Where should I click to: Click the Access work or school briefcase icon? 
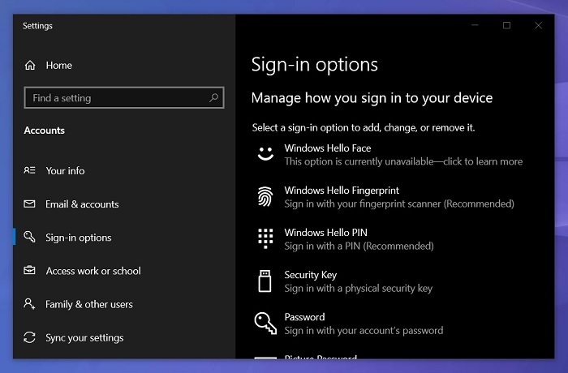(29, 270)
